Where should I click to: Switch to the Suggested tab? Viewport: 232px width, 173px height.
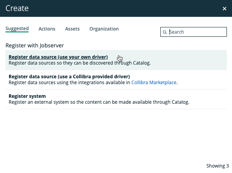pyautogui.click(x=17, y=29)
